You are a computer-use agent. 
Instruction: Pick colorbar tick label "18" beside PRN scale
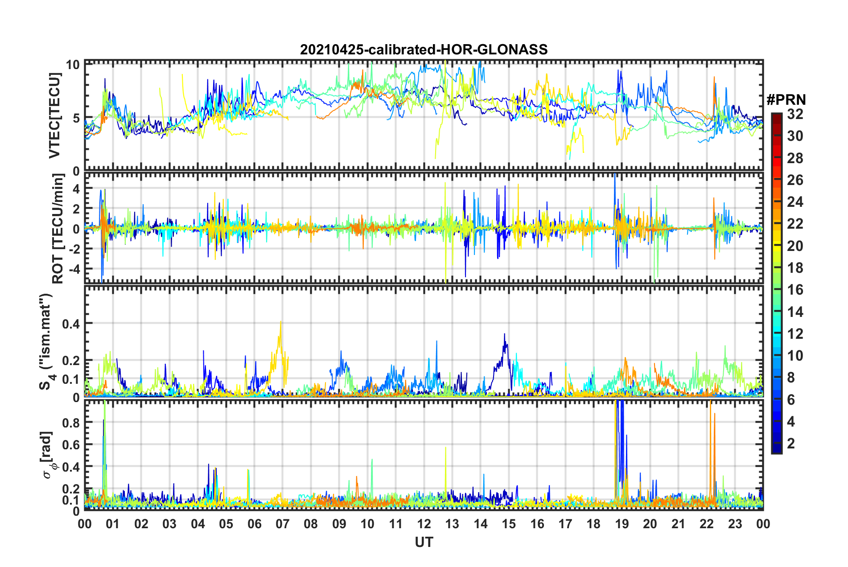pos(795,268)
